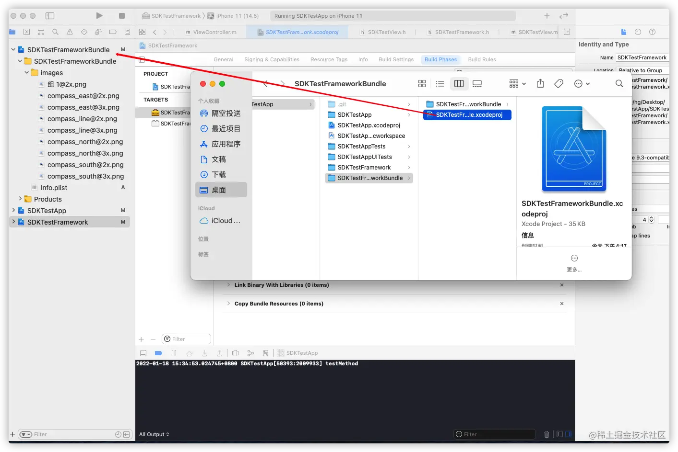Edit the Name field in Identity inspector

pos(642,57)
